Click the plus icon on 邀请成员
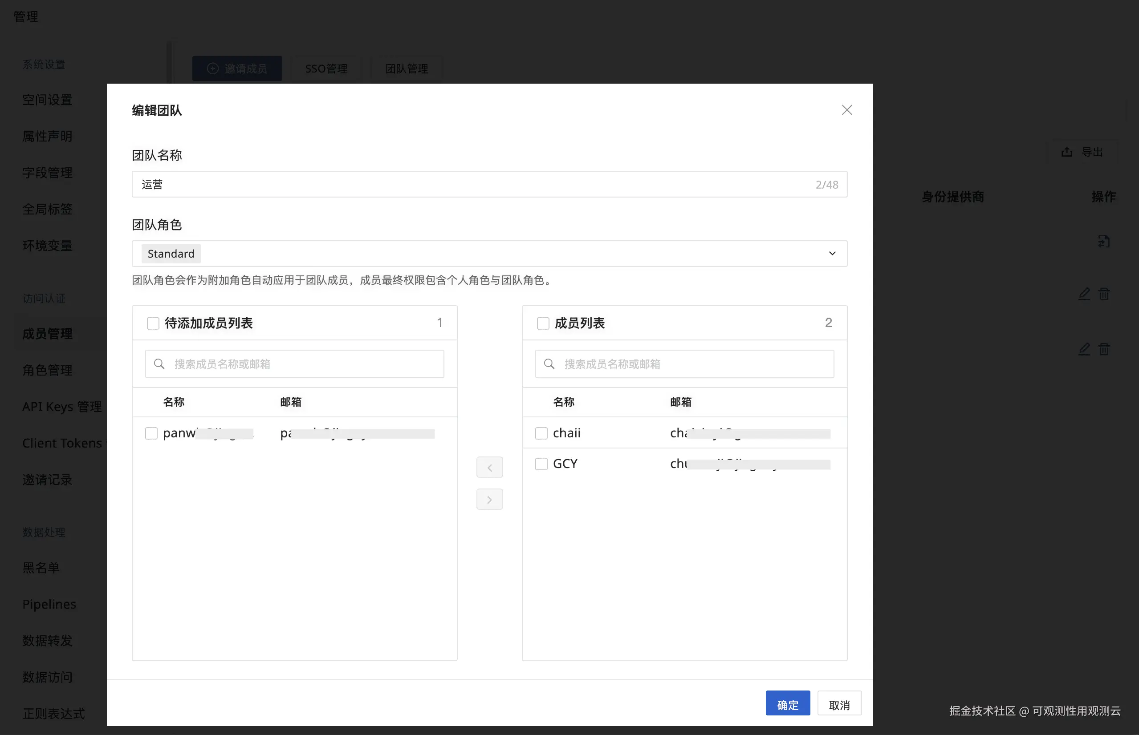The width and height of the screenshot is (1139, 735). click(213, 69)
